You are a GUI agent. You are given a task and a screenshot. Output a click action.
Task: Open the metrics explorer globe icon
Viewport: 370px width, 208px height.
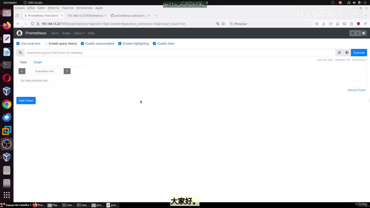[x=347, y=53]
